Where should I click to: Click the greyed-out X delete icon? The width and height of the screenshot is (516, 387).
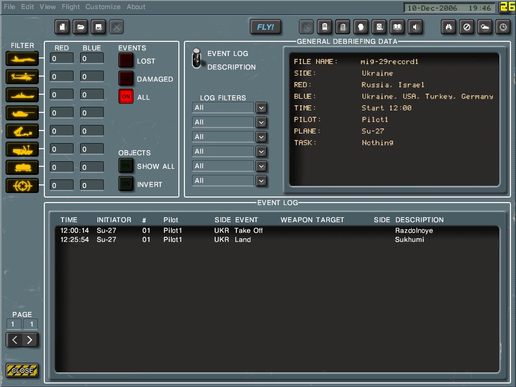click(x=116, y=27)
